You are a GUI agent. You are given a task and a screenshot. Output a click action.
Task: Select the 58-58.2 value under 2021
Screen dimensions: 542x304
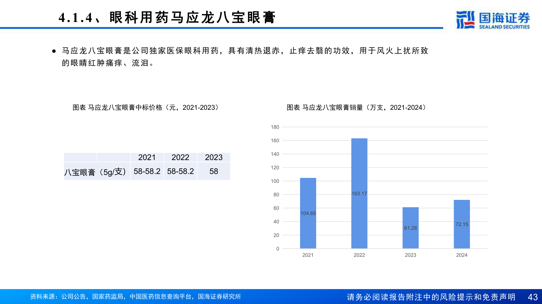click(147, 171)
